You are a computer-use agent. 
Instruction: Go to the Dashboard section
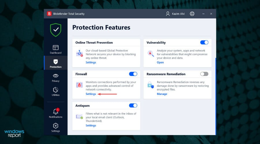pyautogui.click(x=55, y=49)
